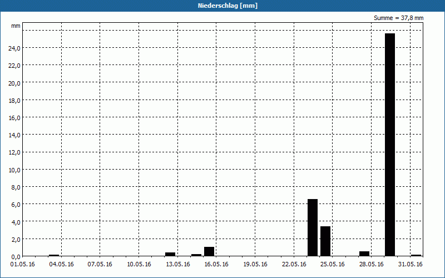Click the 4,0 y-axis value
Image resolution: width=445 pixels, height=278 pixels.
point(16,222)
